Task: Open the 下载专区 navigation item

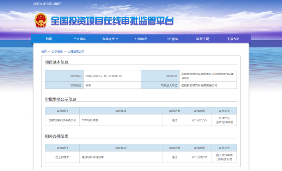Action: [x=233, y=39]
